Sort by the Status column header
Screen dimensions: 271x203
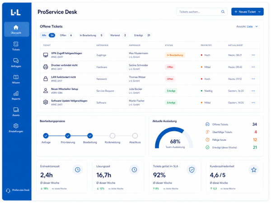[168, 45]
